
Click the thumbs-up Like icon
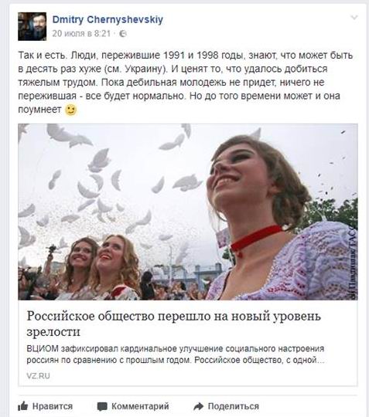pyautogui.click(x=23, y=406)
